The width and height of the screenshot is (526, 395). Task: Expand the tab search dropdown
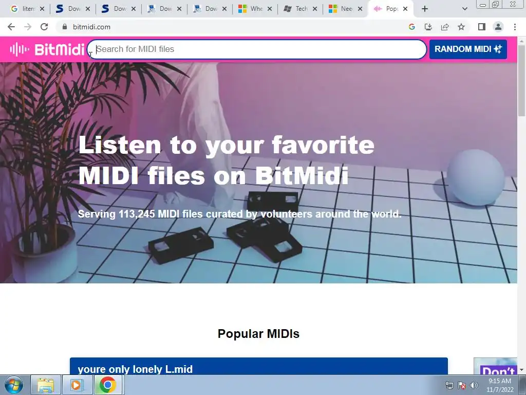464,9
